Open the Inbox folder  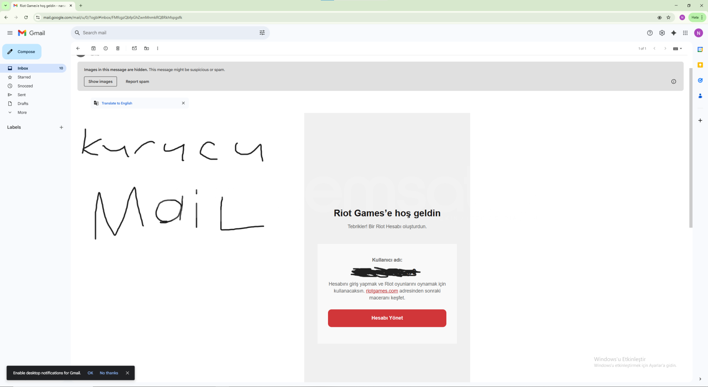[33, 68]
